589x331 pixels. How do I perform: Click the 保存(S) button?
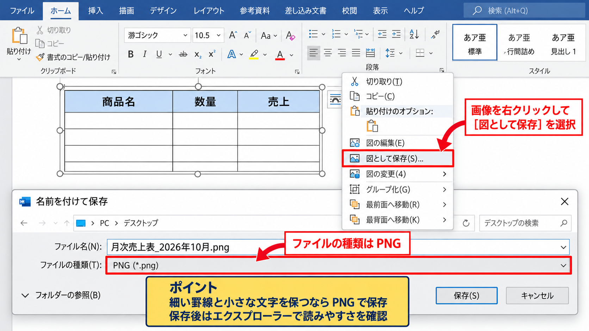(466, 295)
